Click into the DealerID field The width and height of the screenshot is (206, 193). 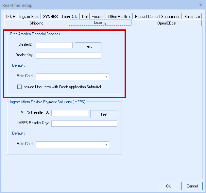tap(54, 45)
